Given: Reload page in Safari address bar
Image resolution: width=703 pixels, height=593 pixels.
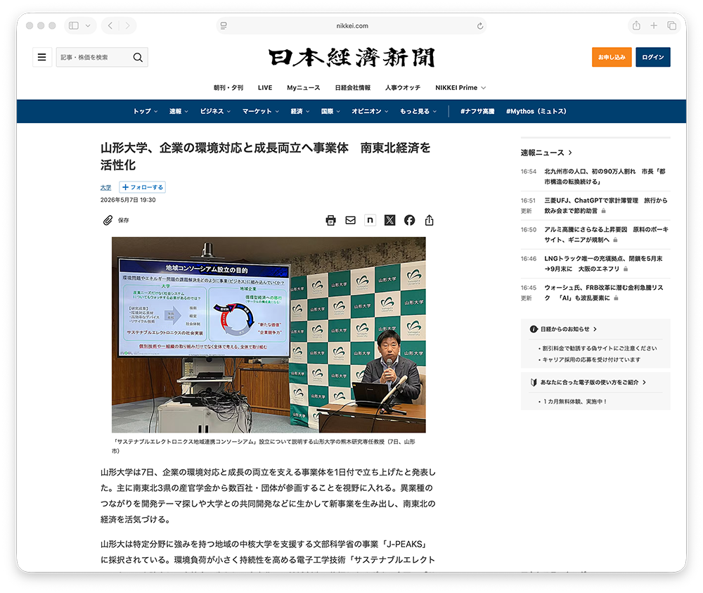Looking at the screenshot, I should click(x=479, y=26).
